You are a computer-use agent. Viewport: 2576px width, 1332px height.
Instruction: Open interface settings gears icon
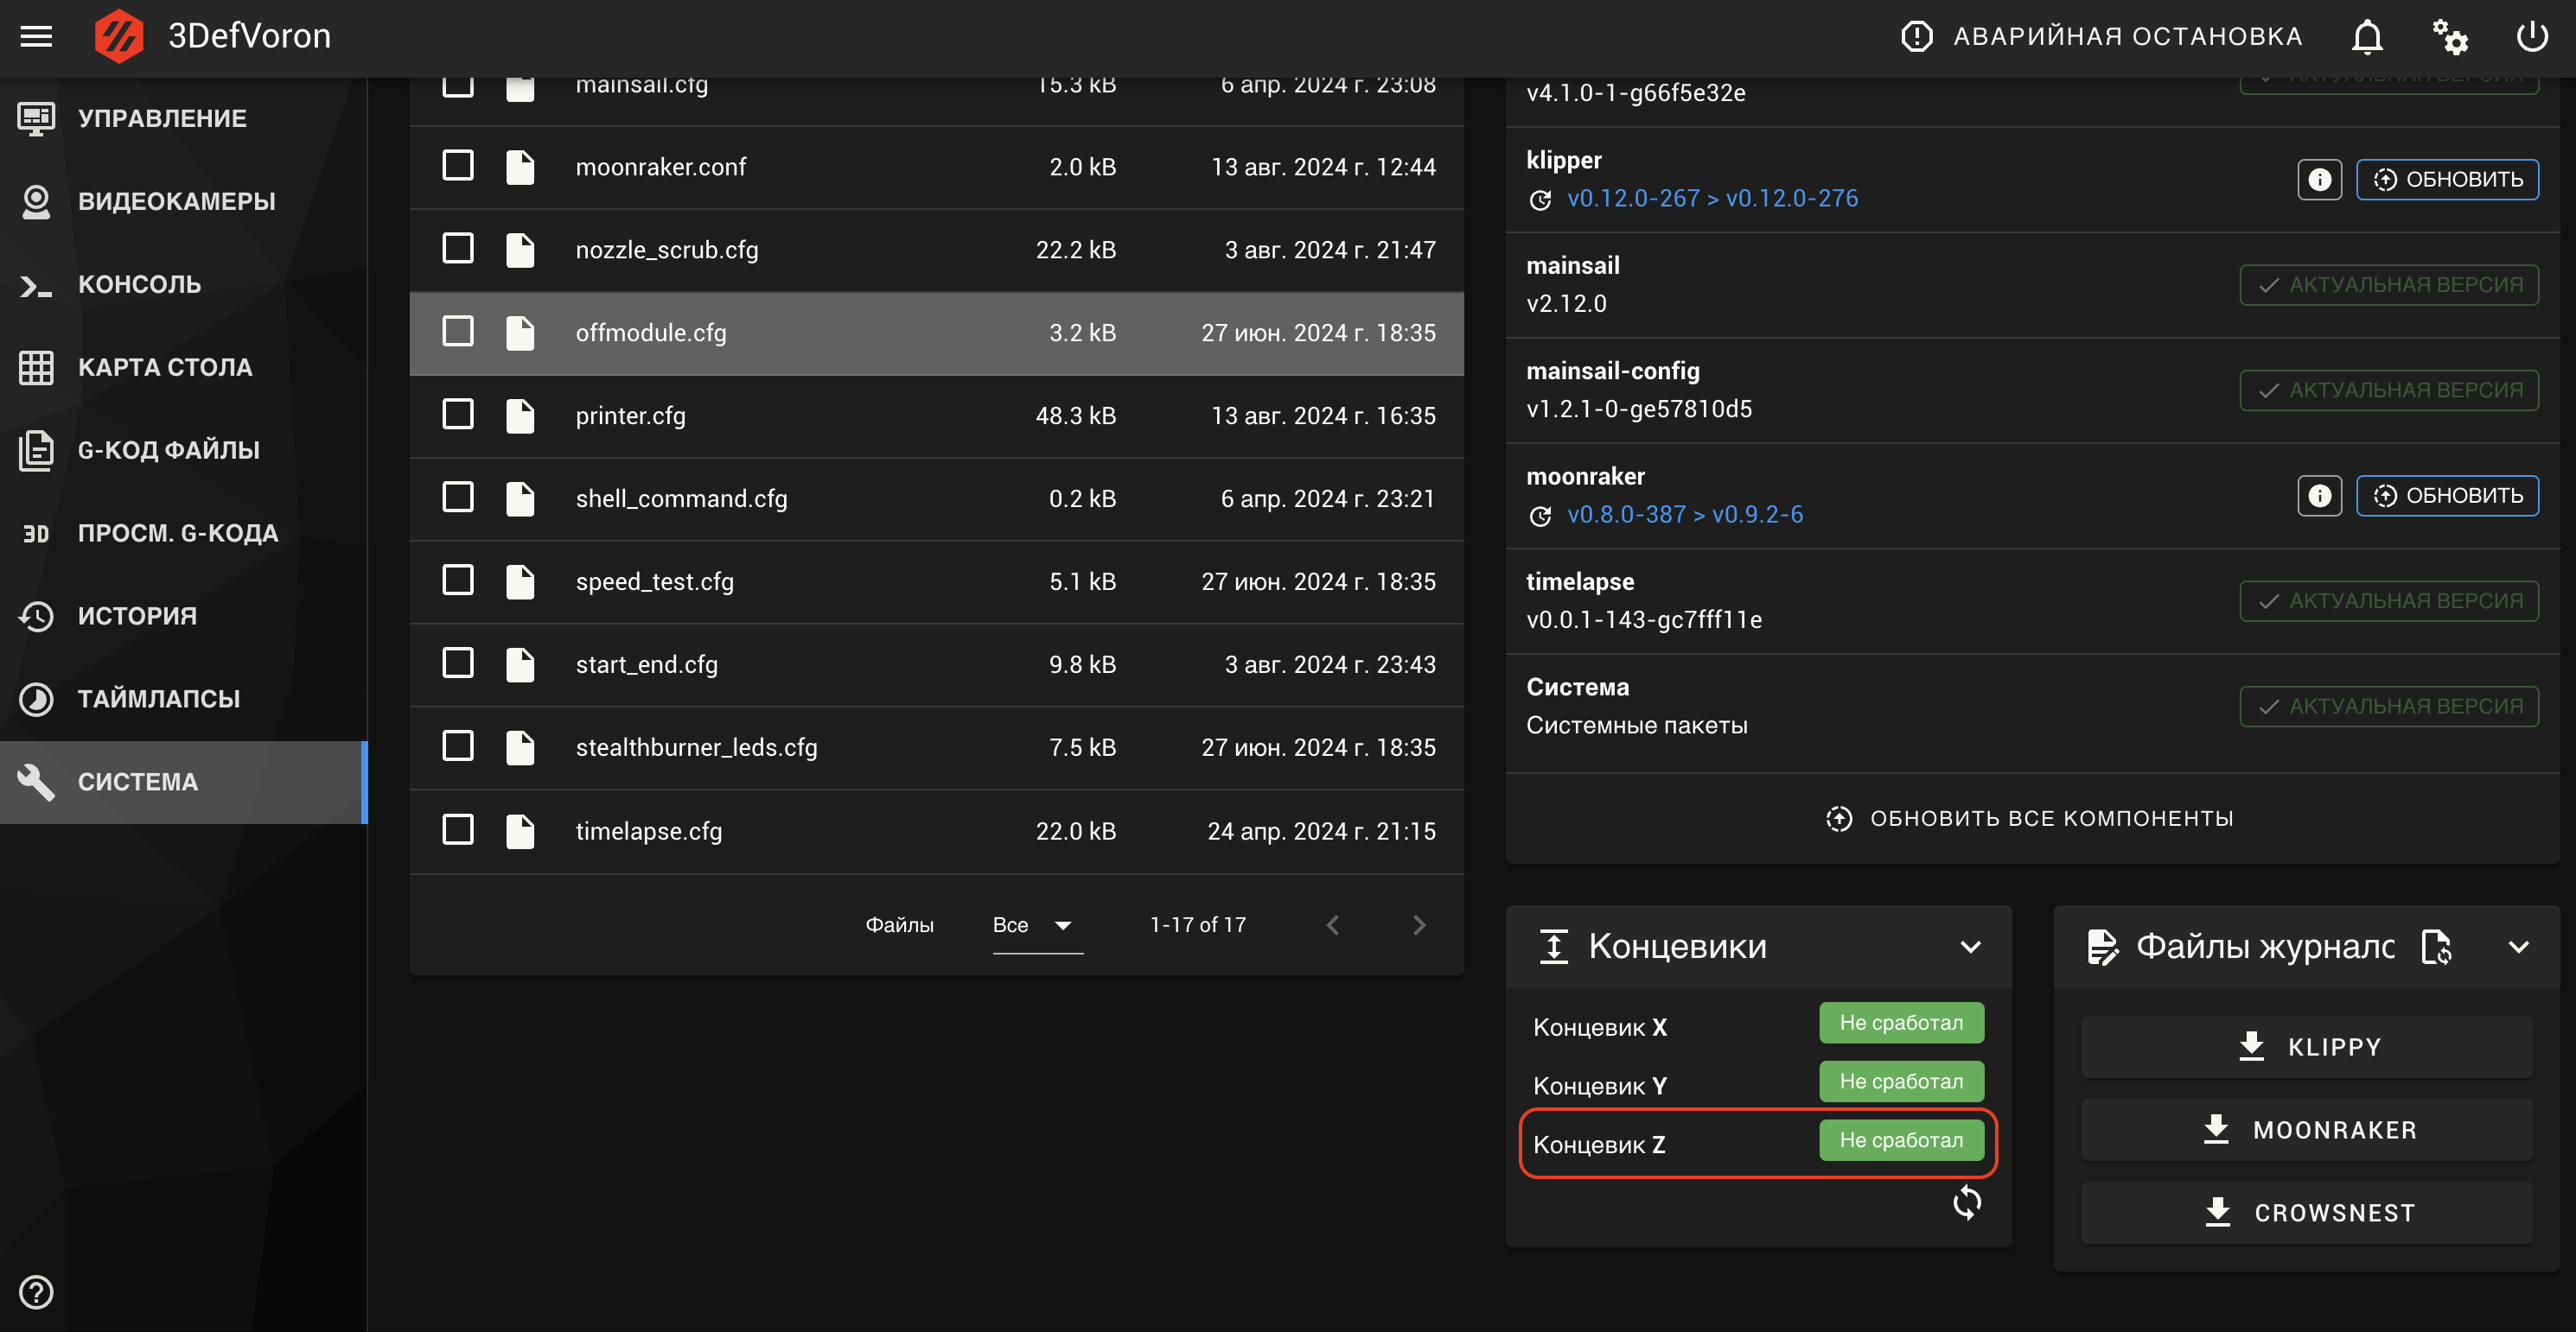2450,37
